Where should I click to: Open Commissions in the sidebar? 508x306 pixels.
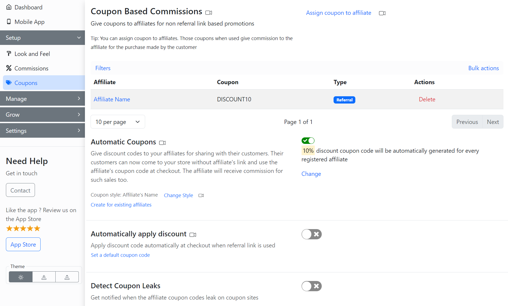click(31, 68)
